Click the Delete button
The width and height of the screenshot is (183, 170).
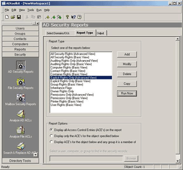127,74
